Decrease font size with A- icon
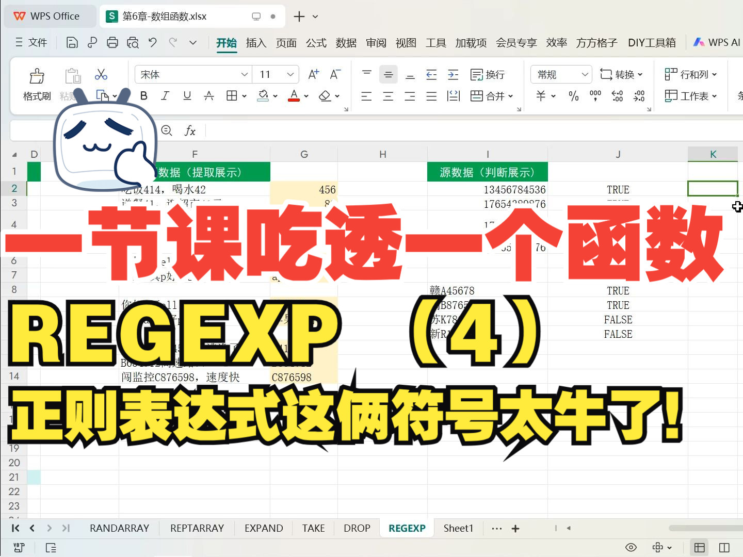743x557 pixels. click(x=335, y=75)
